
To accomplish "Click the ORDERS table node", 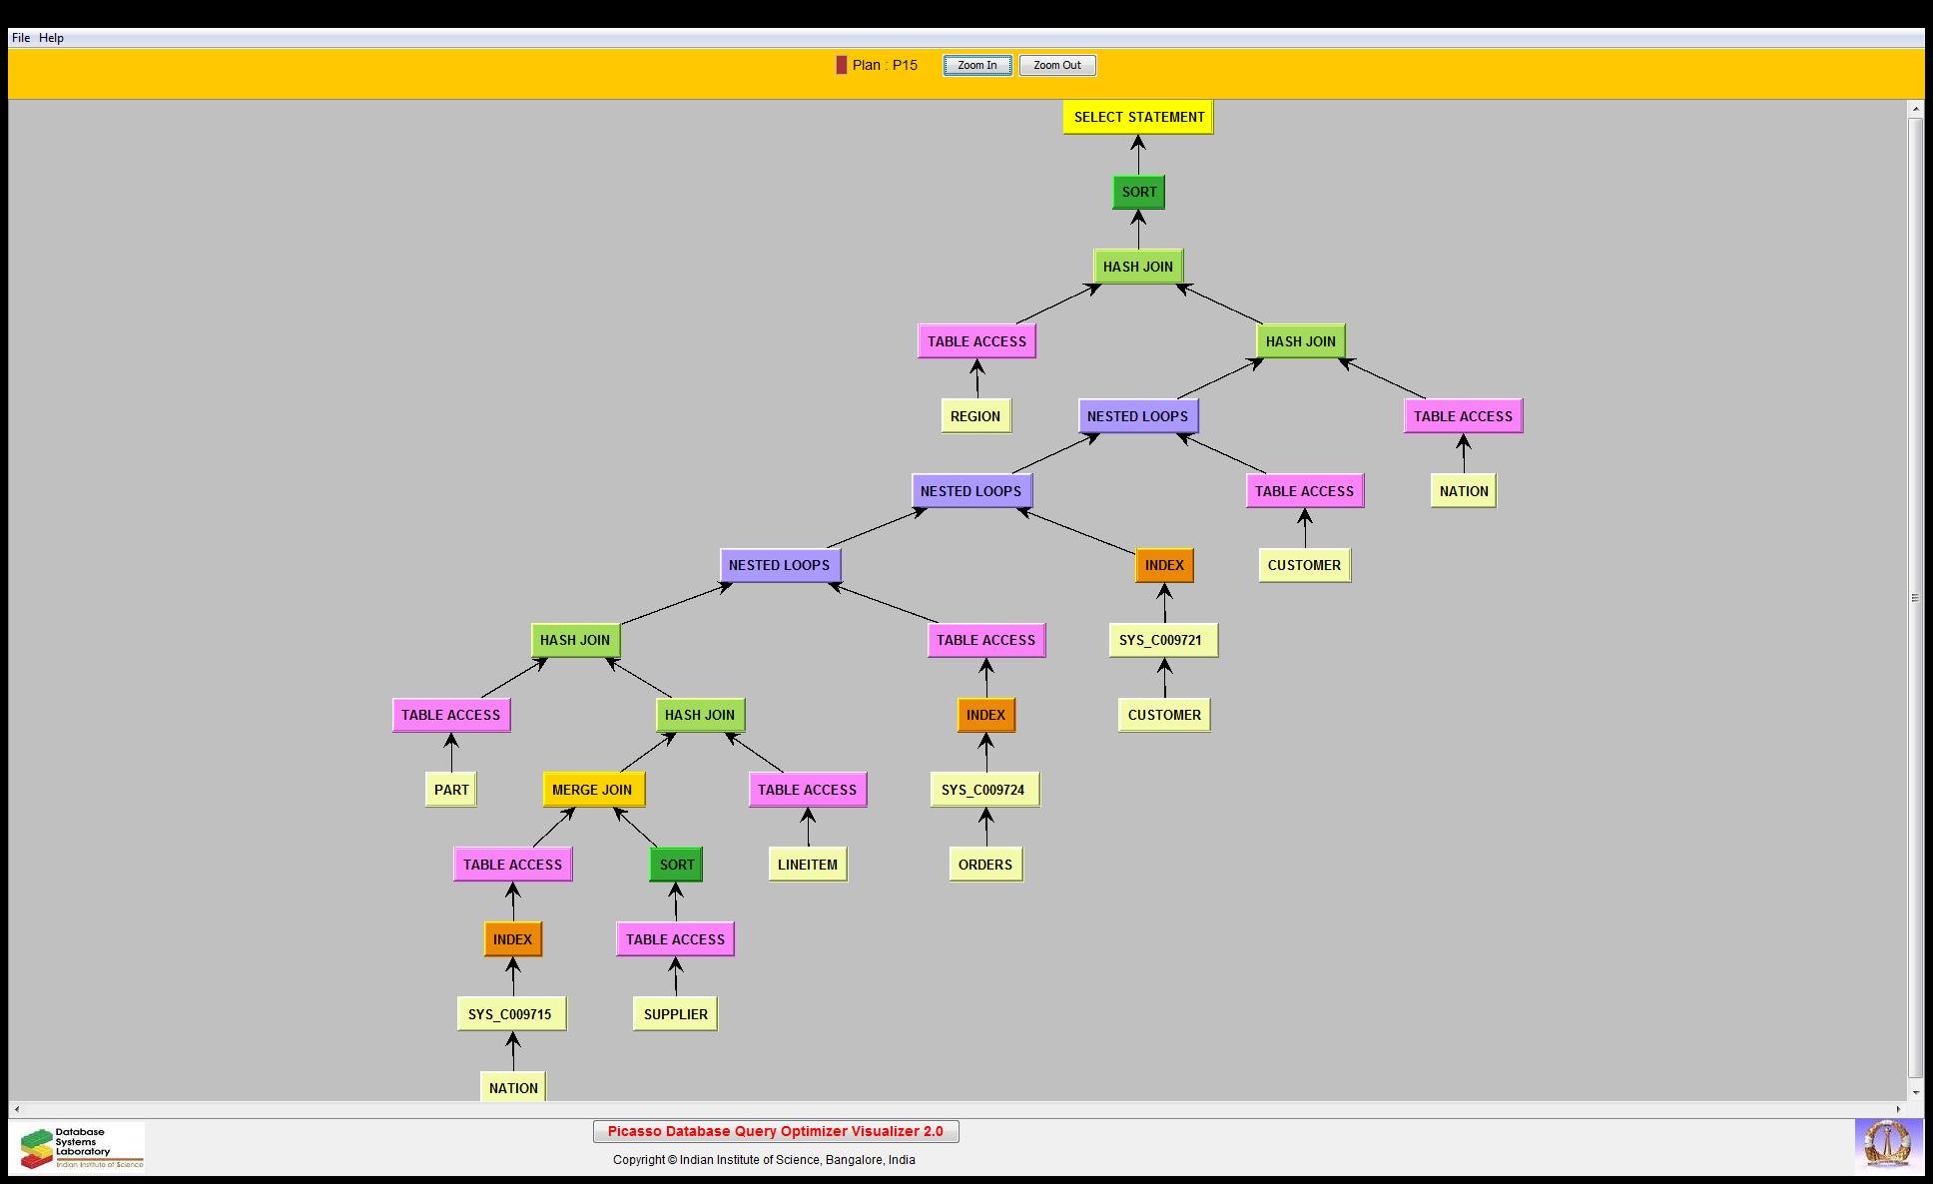I will 984,865.
